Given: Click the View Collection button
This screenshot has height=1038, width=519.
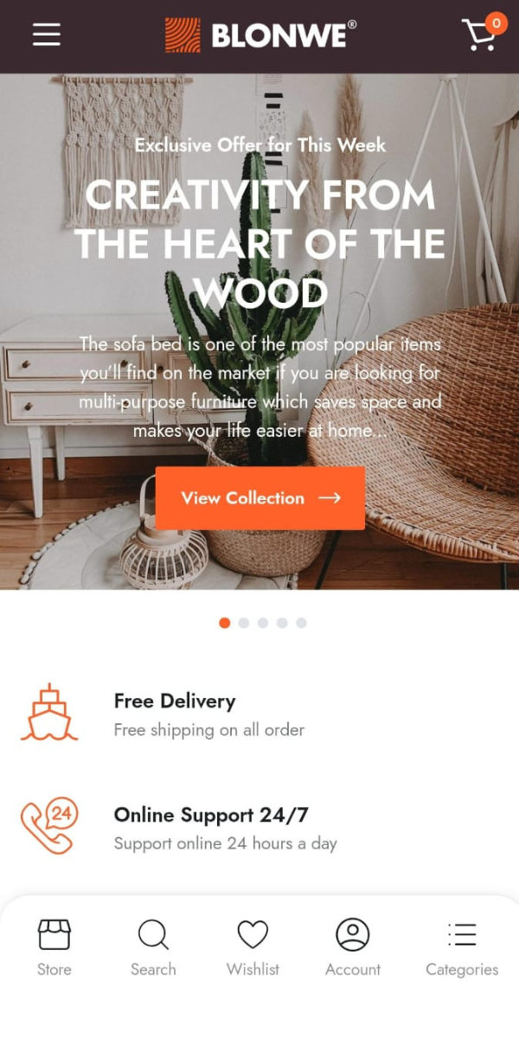Looking at the screenshot, I should pyautogui.click(x=260, y=498).
